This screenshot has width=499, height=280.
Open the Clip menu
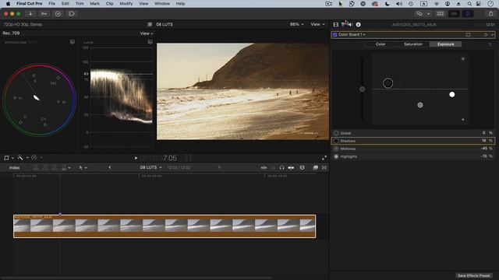[109, 3]
